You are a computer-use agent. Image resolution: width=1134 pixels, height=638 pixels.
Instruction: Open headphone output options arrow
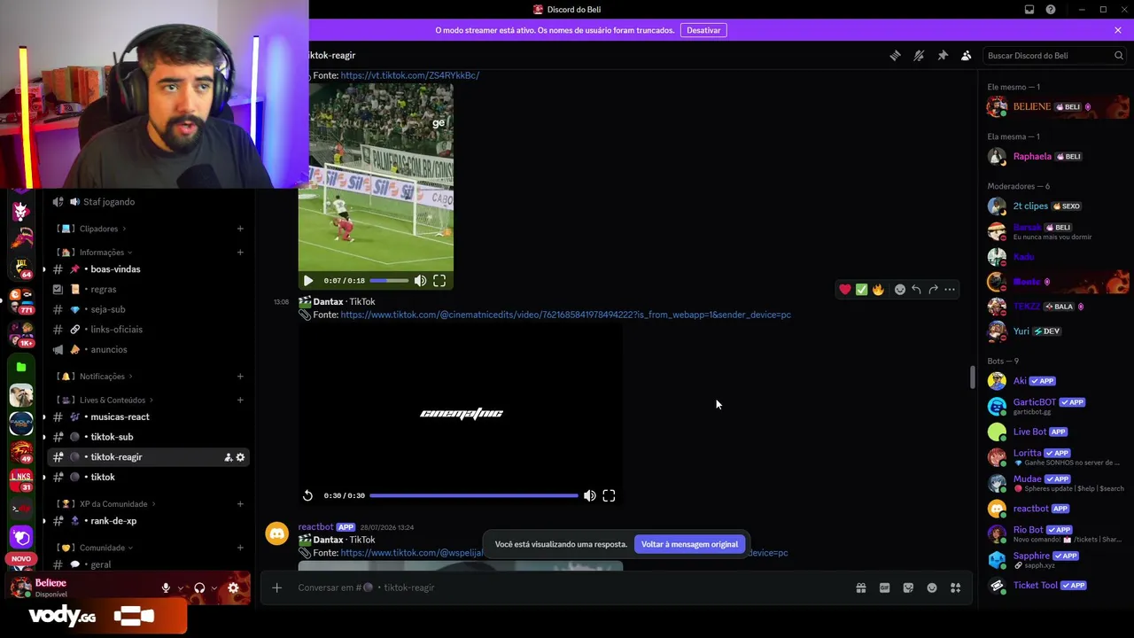pos(214,587)
